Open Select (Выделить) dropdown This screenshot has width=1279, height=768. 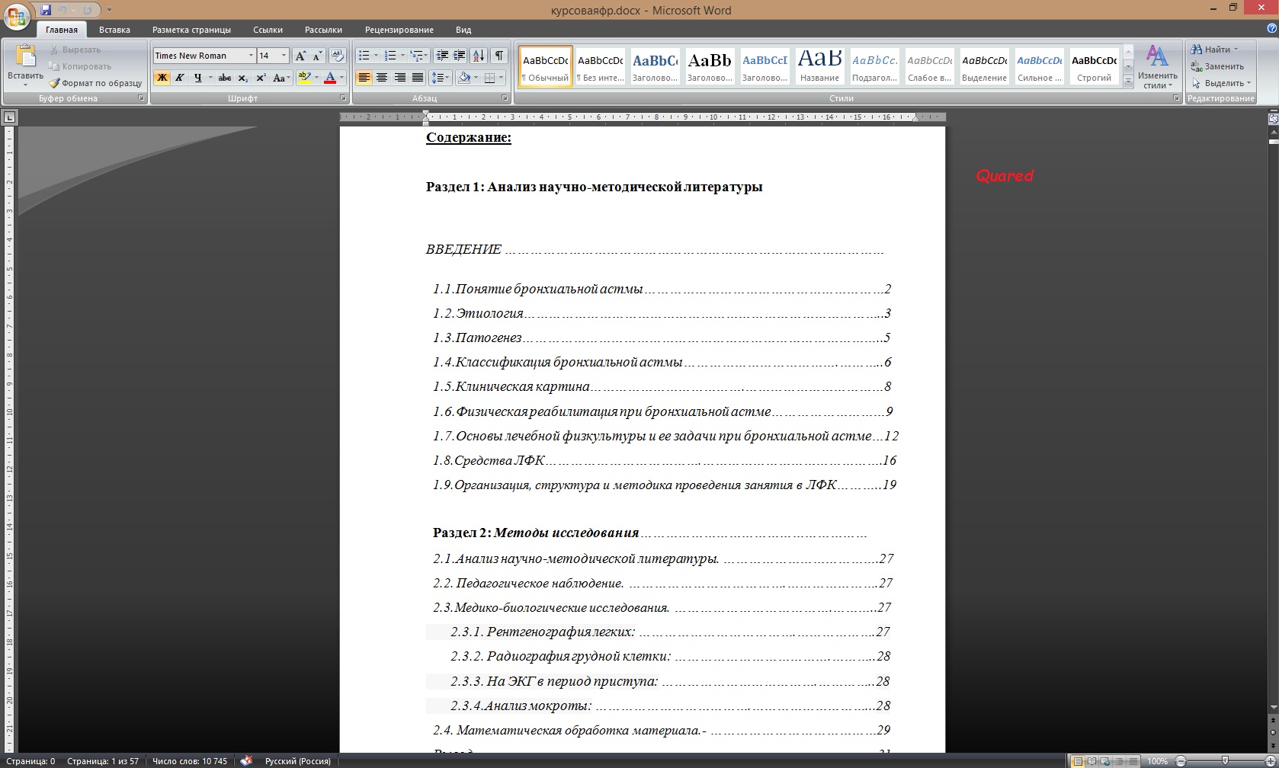1221,83
